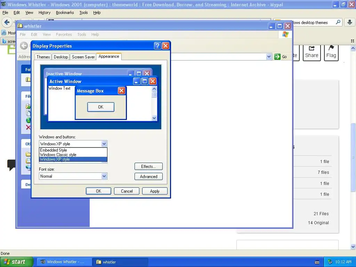Open the browser File menu
356x267 pixels.
coord(5,13)
